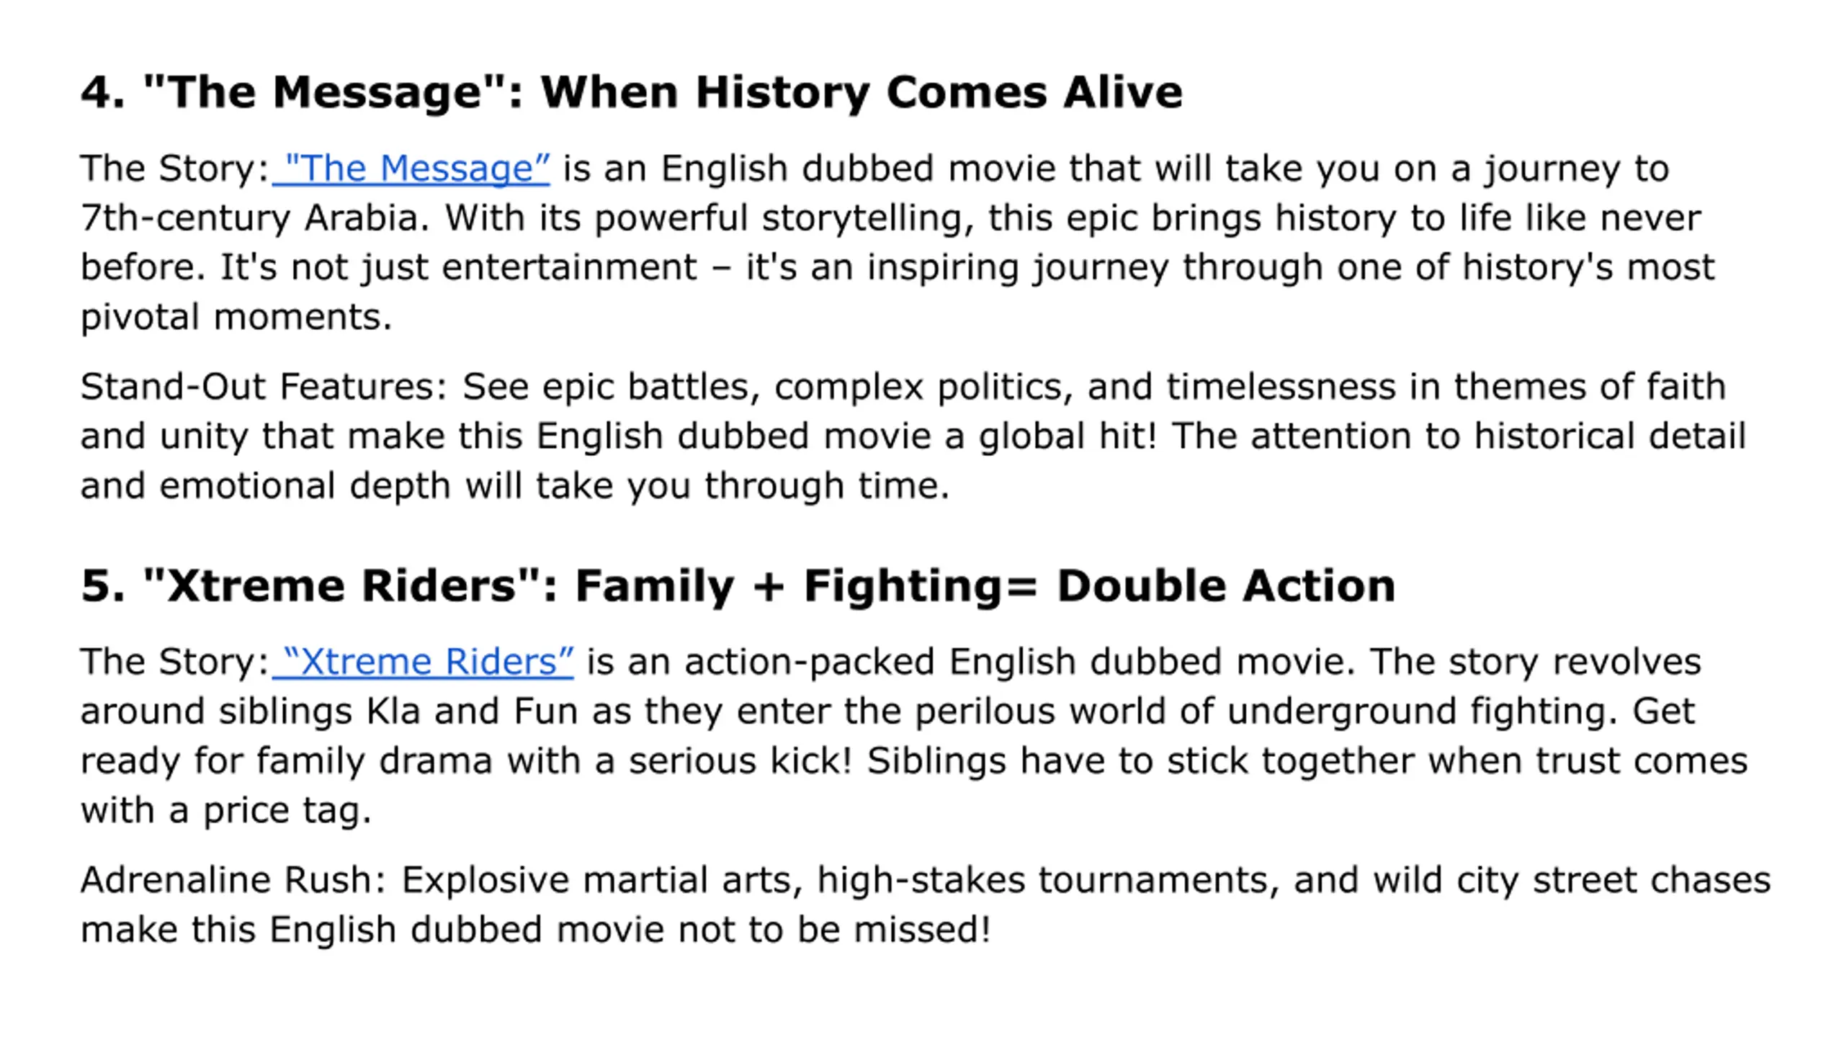Click "When History Comes Alive" heading text

pyautogui.click(x=861, y=93)
